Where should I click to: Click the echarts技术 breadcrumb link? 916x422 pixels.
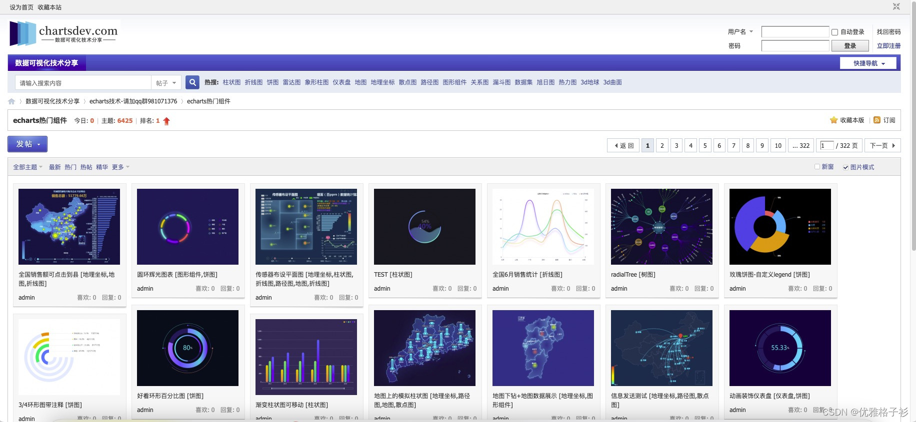tap(133, 101)
